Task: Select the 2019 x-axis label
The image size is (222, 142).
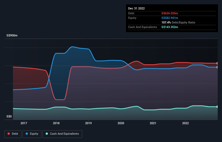Action: click(x=88, y=123)
